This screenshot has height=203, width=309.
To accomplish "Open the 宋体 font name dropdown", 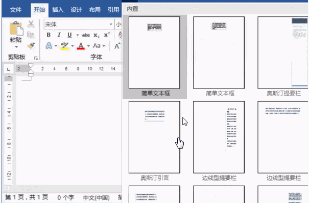I will [x=111, y=24].
